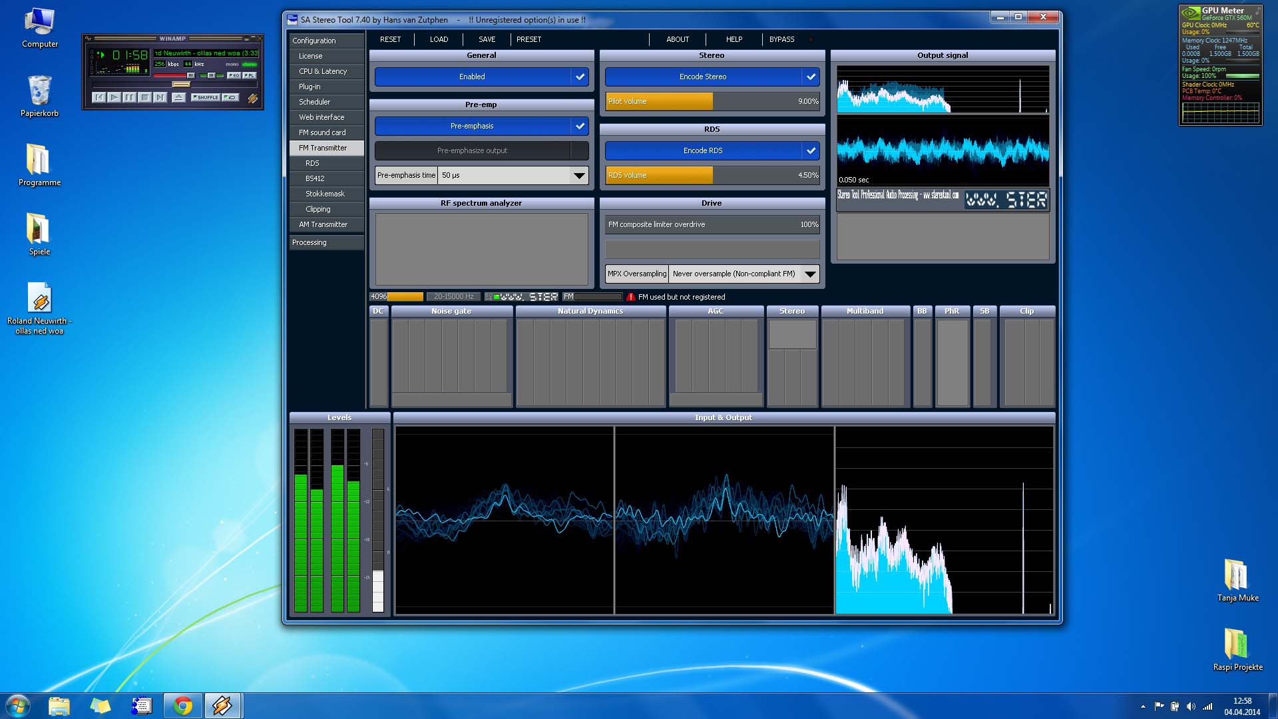This screenshot has height=719, width=1278.
Task: Select Stokkemask in the sidebar
Action: click(x=327, y=194)
